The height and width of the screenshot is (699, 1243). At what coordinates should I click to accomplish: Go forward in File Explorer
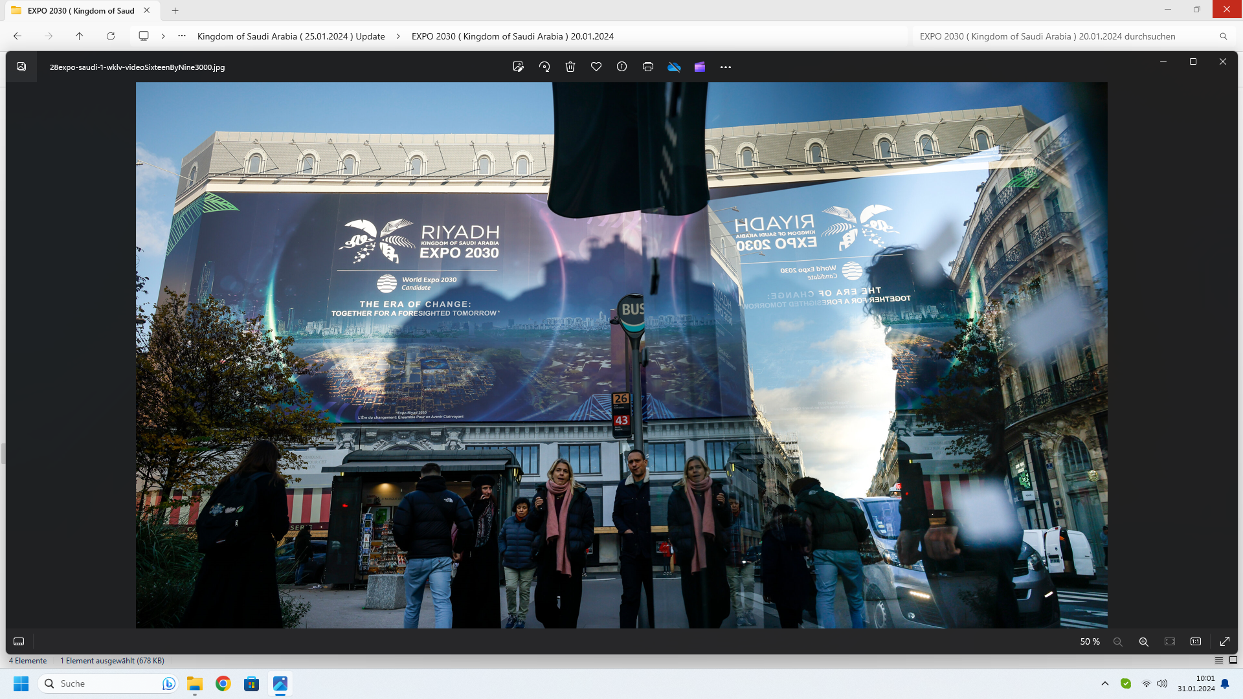pyautogui.click(x=49, y=36)
